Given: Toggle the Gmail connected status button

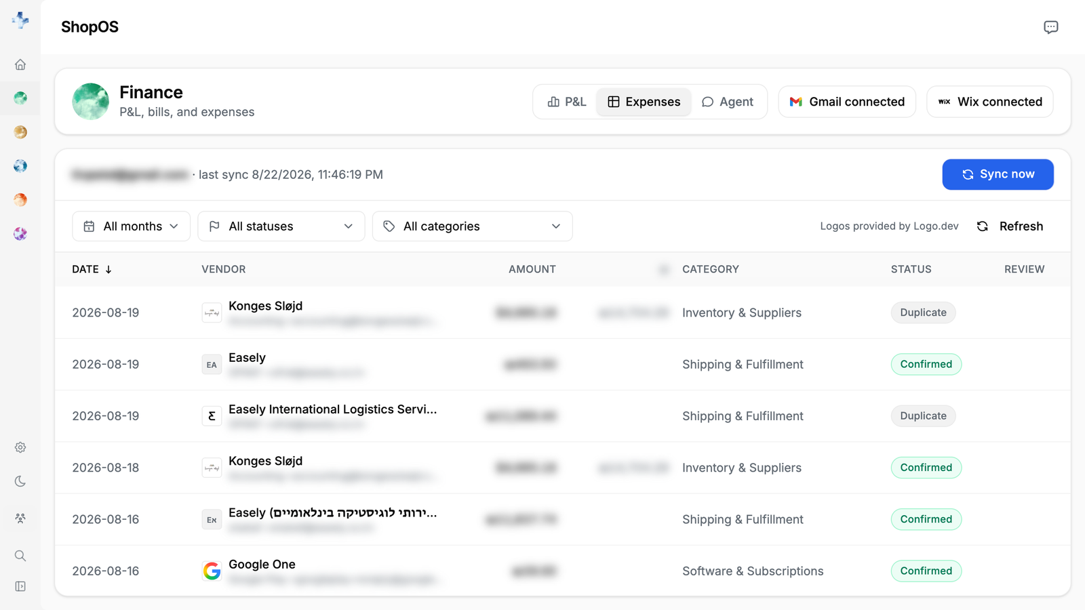Looking at the screenshot, I should coord(847,102).
